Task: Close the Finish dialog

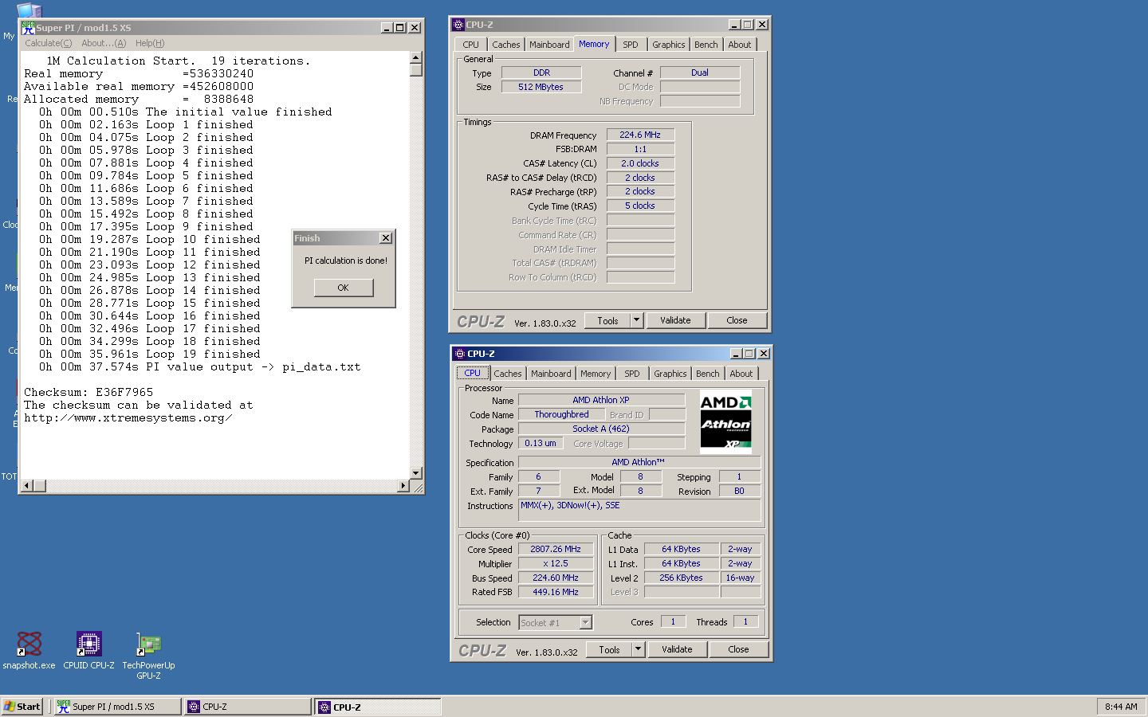Action: tap(386, 238)
